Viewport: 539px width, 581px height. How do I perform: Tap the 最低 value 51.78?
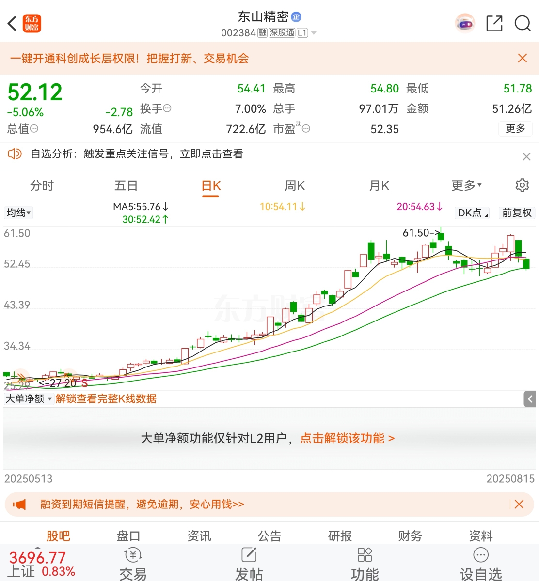pyautogui.click(x=518, y=89)
